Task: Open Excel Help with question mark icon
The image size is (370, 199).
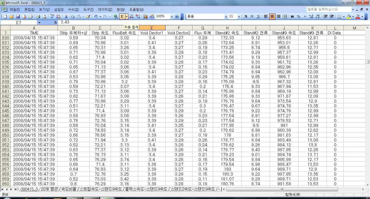Action: pos(177,16)
